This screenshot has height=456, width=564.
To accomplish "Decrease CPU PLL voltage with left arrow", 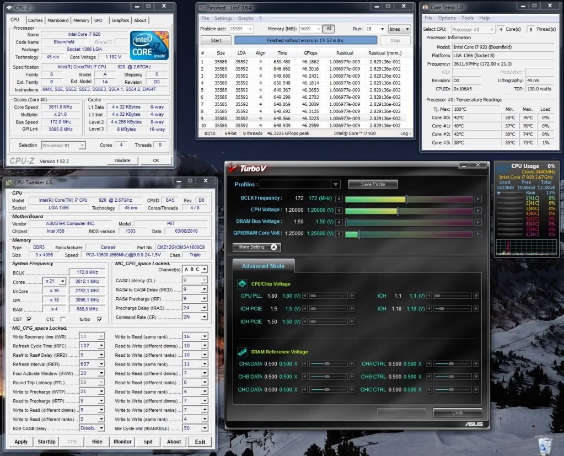I will [x=305, y=296].
